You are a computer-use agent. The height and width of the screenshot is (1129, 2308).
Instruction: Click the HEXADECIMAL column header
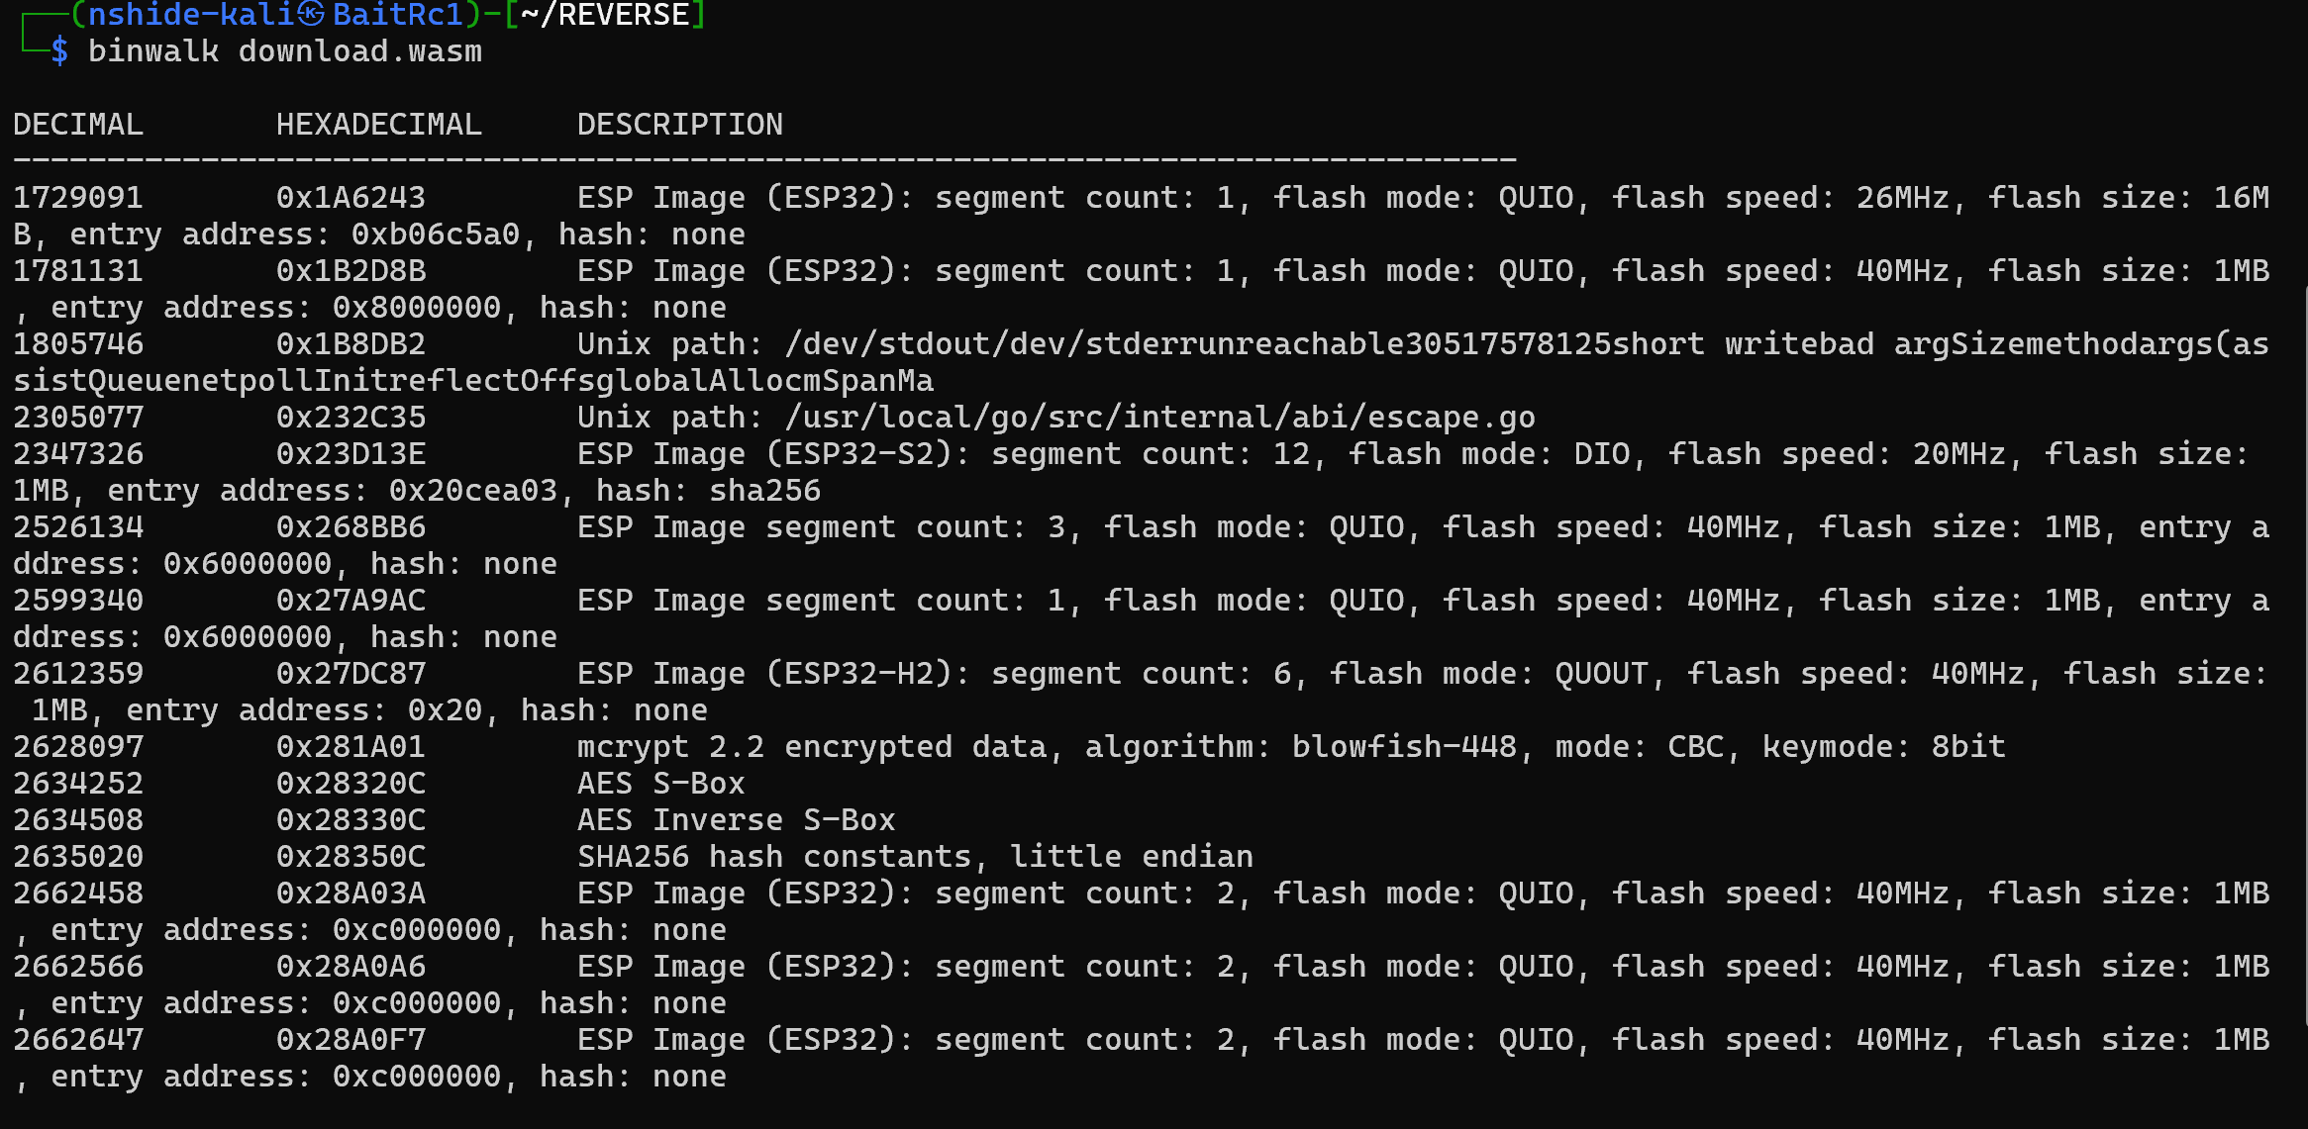tap(378, 125)
